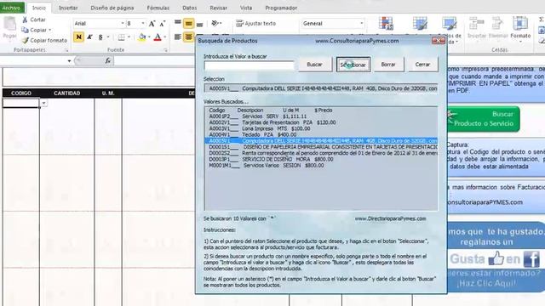Image resolution: width=545 pixels, height=306 pixels.
Task: Align text to bottom of cell
Action: (199, 24)
